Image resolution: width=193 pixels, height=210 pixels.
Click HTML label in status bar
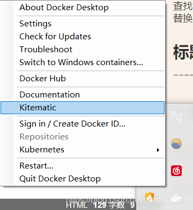pyautogui.click(x=77, y=205)
